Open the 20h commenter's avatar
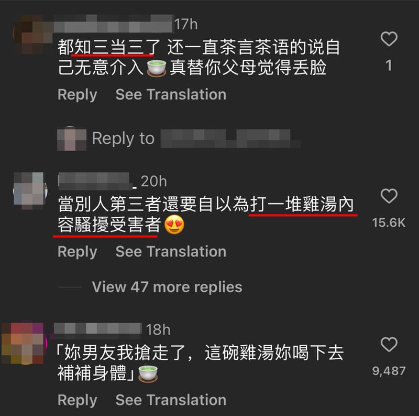Image resolution: width=419 pixels, height=416 pixels. pos(30,190)
